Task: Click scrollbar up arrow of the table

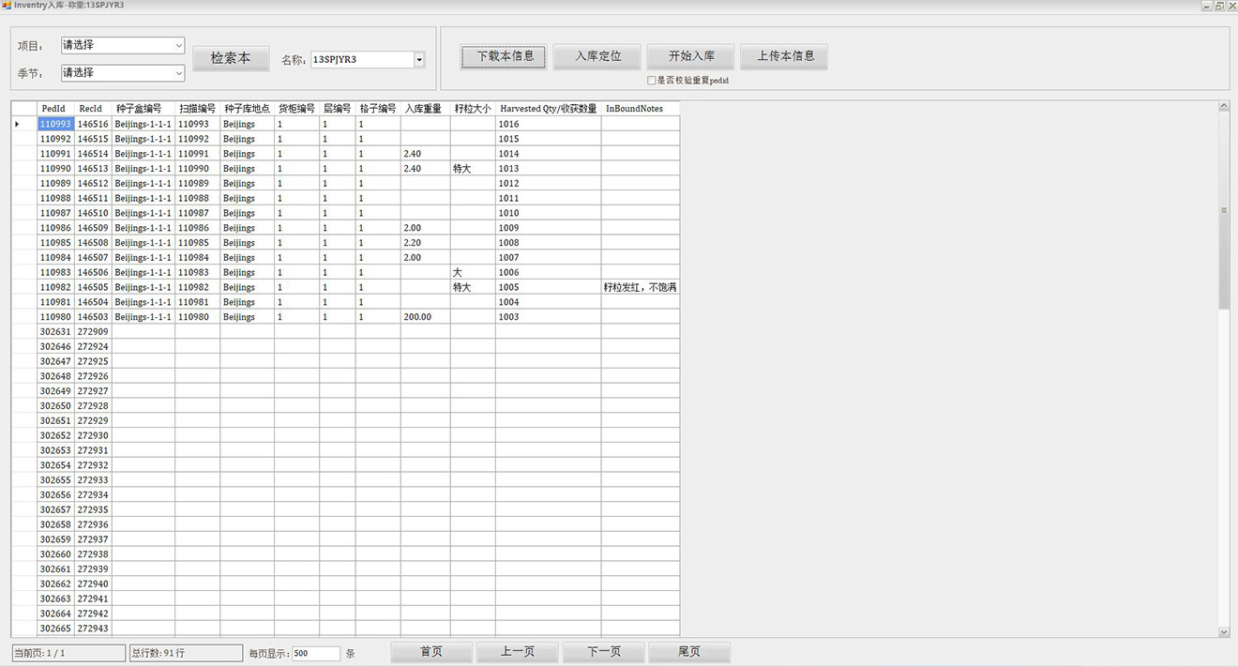Action: click(x=1224, y=106)
